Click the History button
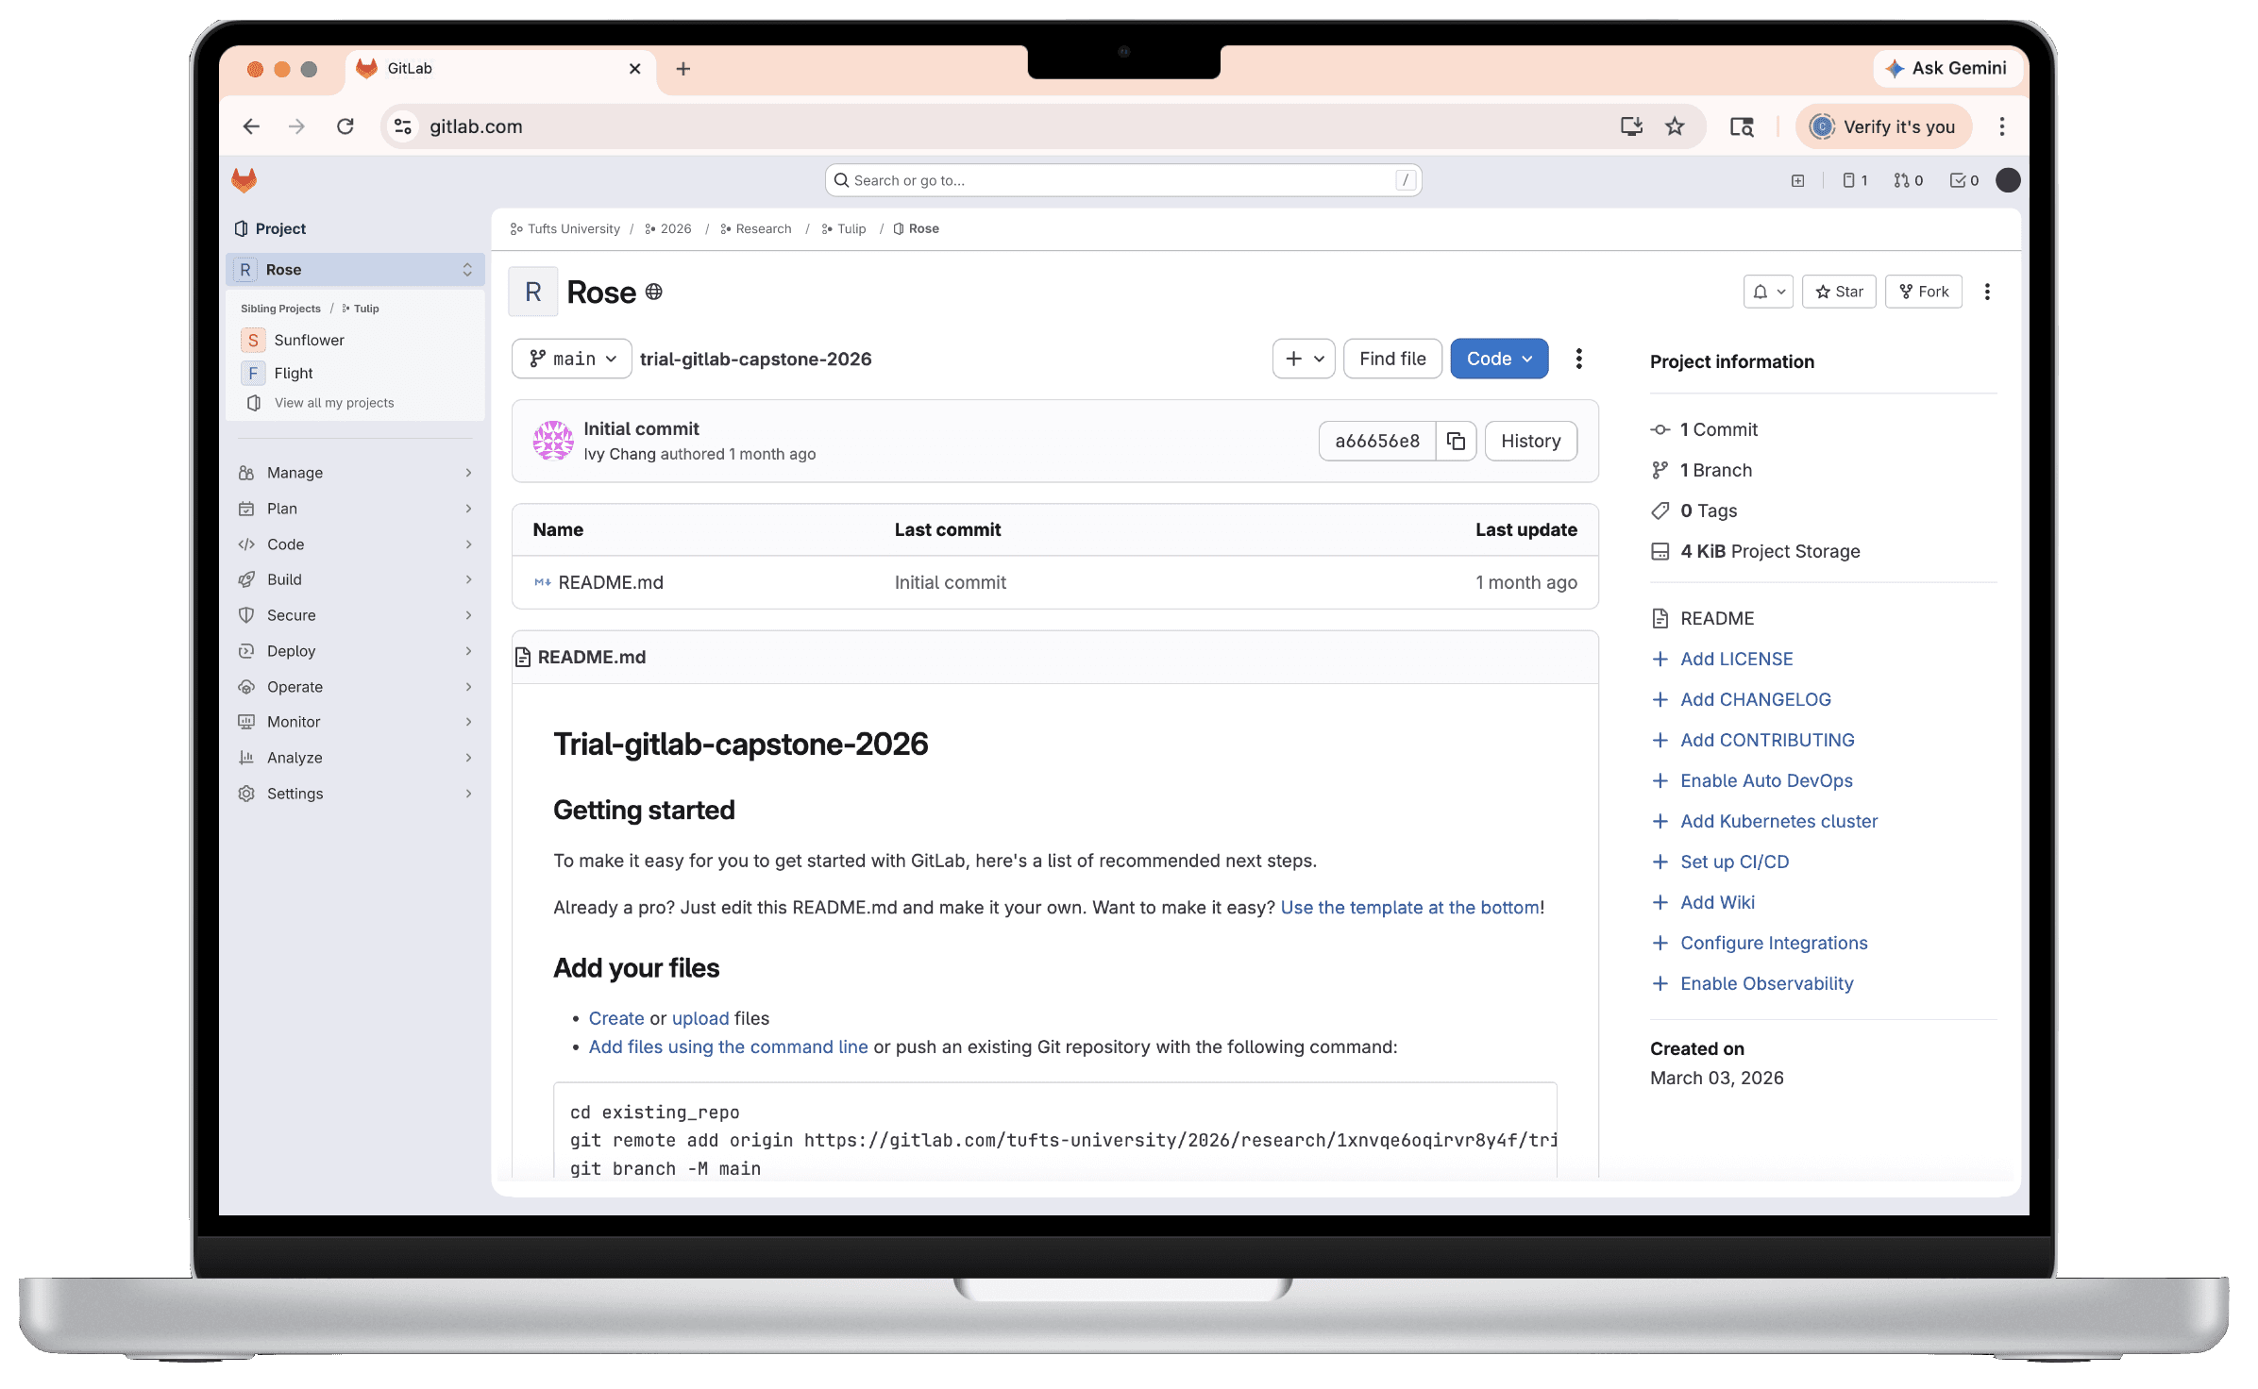Viewport: 2258px width, 1389px height. pyautogui.click(x=1529, y=441)
